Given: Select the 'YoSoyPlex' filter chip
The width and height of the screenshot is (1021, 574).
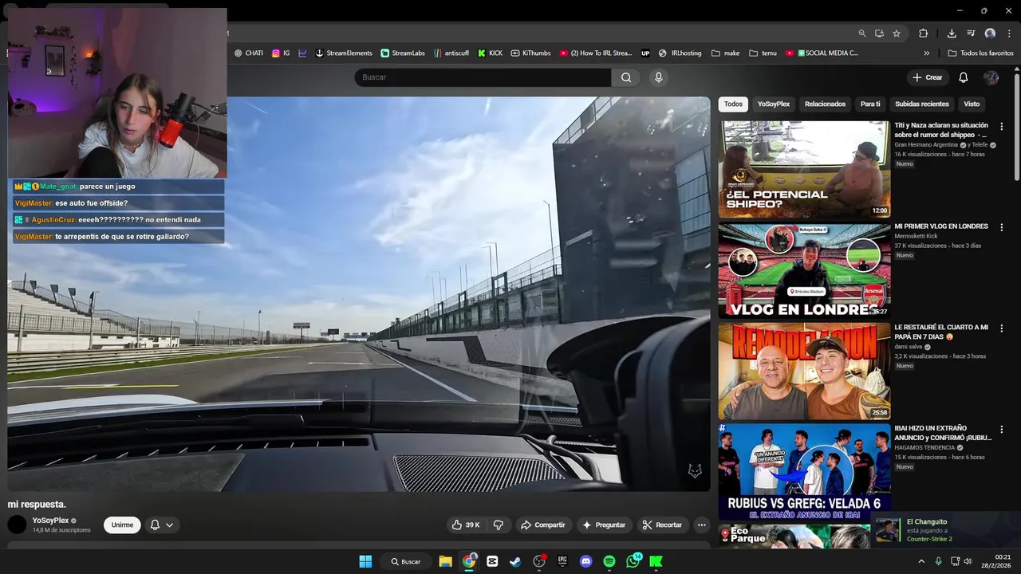Looking at the screenshot, I should point(774,104).
